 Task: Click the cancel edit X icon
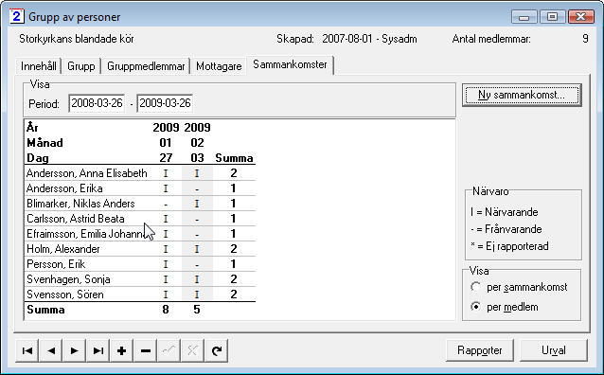[192, 350]
